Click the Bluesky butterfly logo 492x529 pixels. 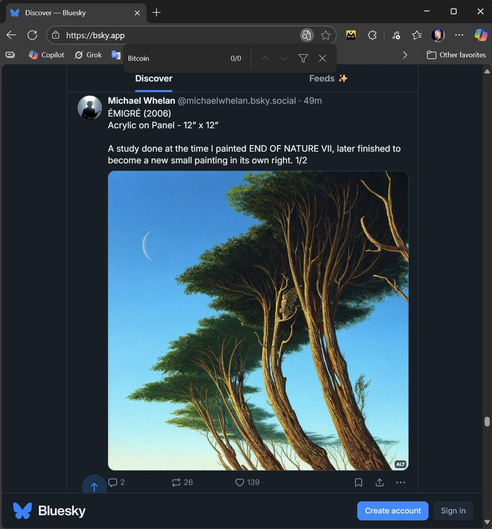coord(22,510)
